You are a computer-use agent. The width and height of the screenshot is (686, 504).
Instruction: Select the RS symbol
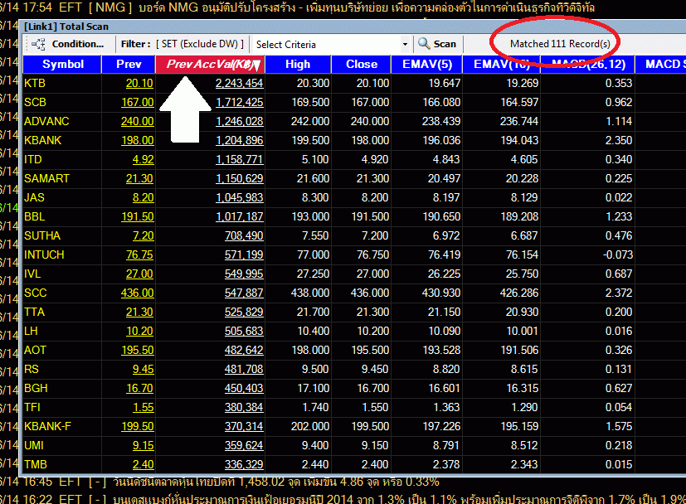[x=31, y=370]
